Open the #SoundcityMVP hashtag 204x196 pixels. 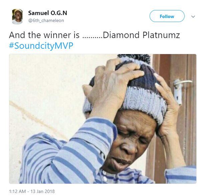click(41, 46)
